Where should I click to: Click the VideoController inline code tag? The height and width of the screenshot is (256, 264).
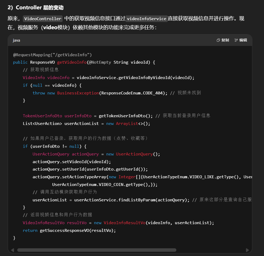(43, 19)
